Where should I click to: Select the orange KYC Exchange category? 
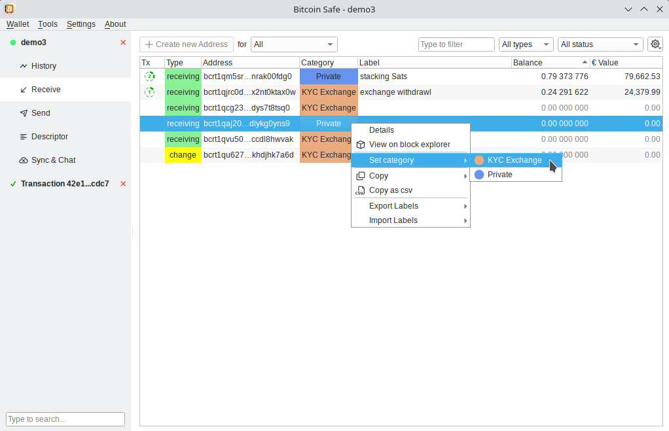(x=515, y=160)
